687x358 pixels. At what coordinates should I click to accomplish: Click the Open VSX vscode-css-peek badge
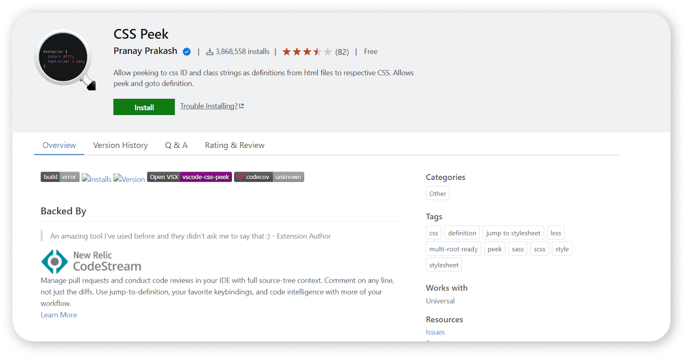point(189,177)
